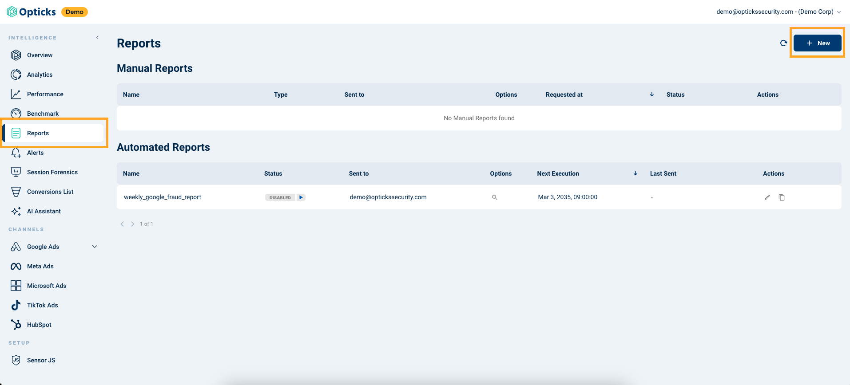850x385 pixels.
Task: Open the Benchmark gauge icon
Action: coord(16,114)
